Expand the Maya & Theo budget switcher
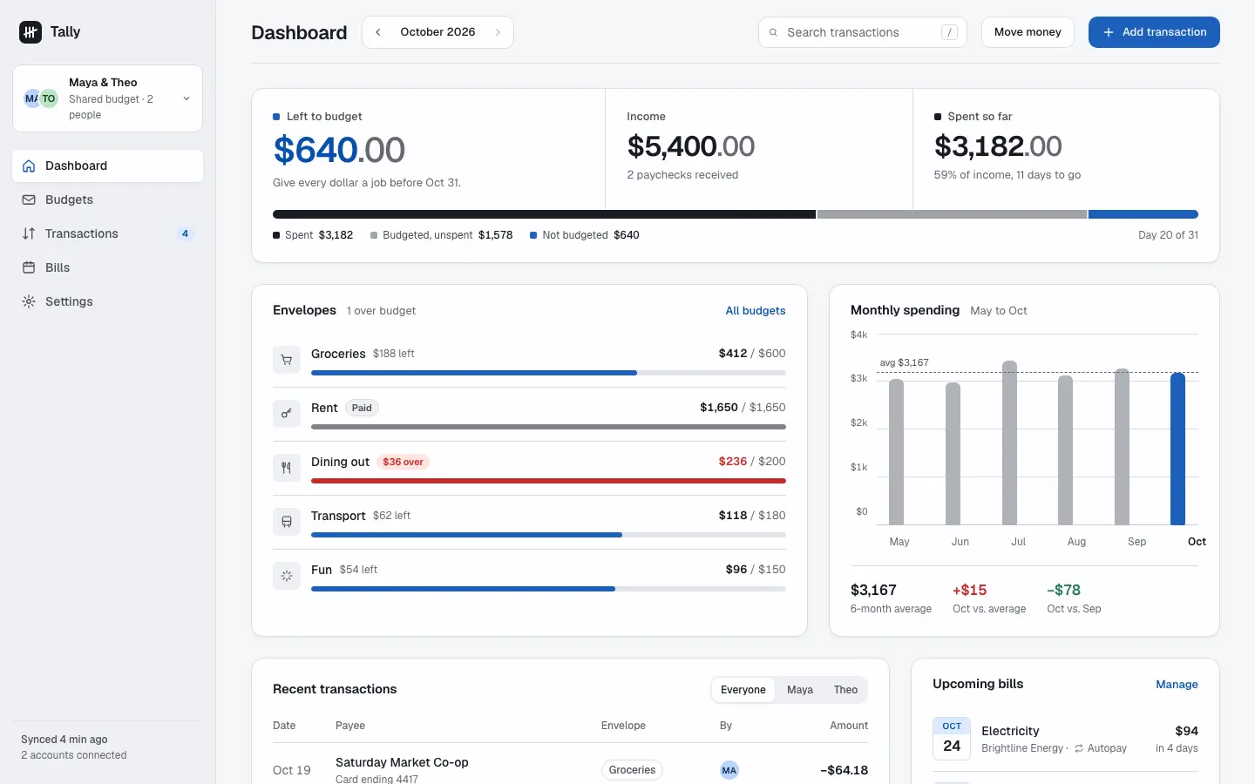This screenshot has height=784, width=1255. point(108,98)
